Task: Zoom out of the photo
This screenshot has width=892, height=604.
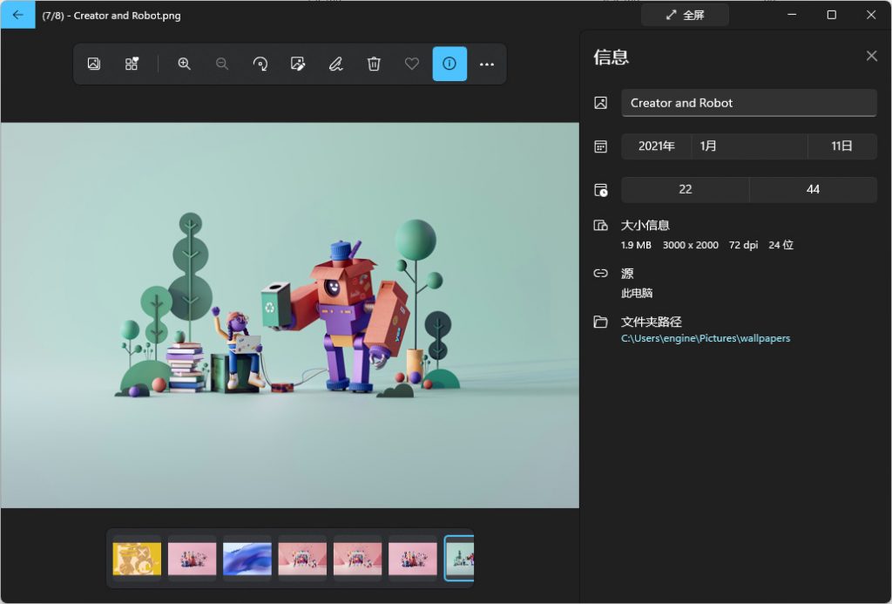Action: [x=222, y=64]
